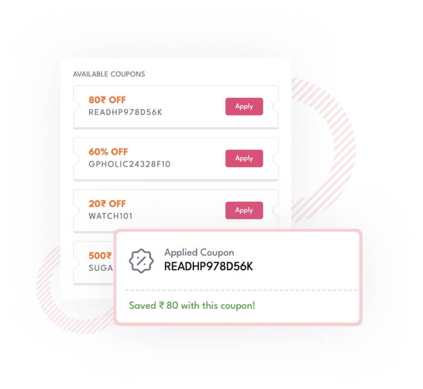
Task: Select the 20₹ OFF heading
Action: 107,204
